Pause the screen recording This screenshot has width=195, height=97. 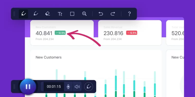[28, 87]
